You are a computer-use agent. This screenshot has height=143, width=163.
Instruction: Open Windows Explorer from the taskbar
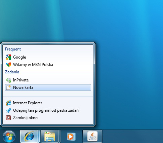coord(50,136)
